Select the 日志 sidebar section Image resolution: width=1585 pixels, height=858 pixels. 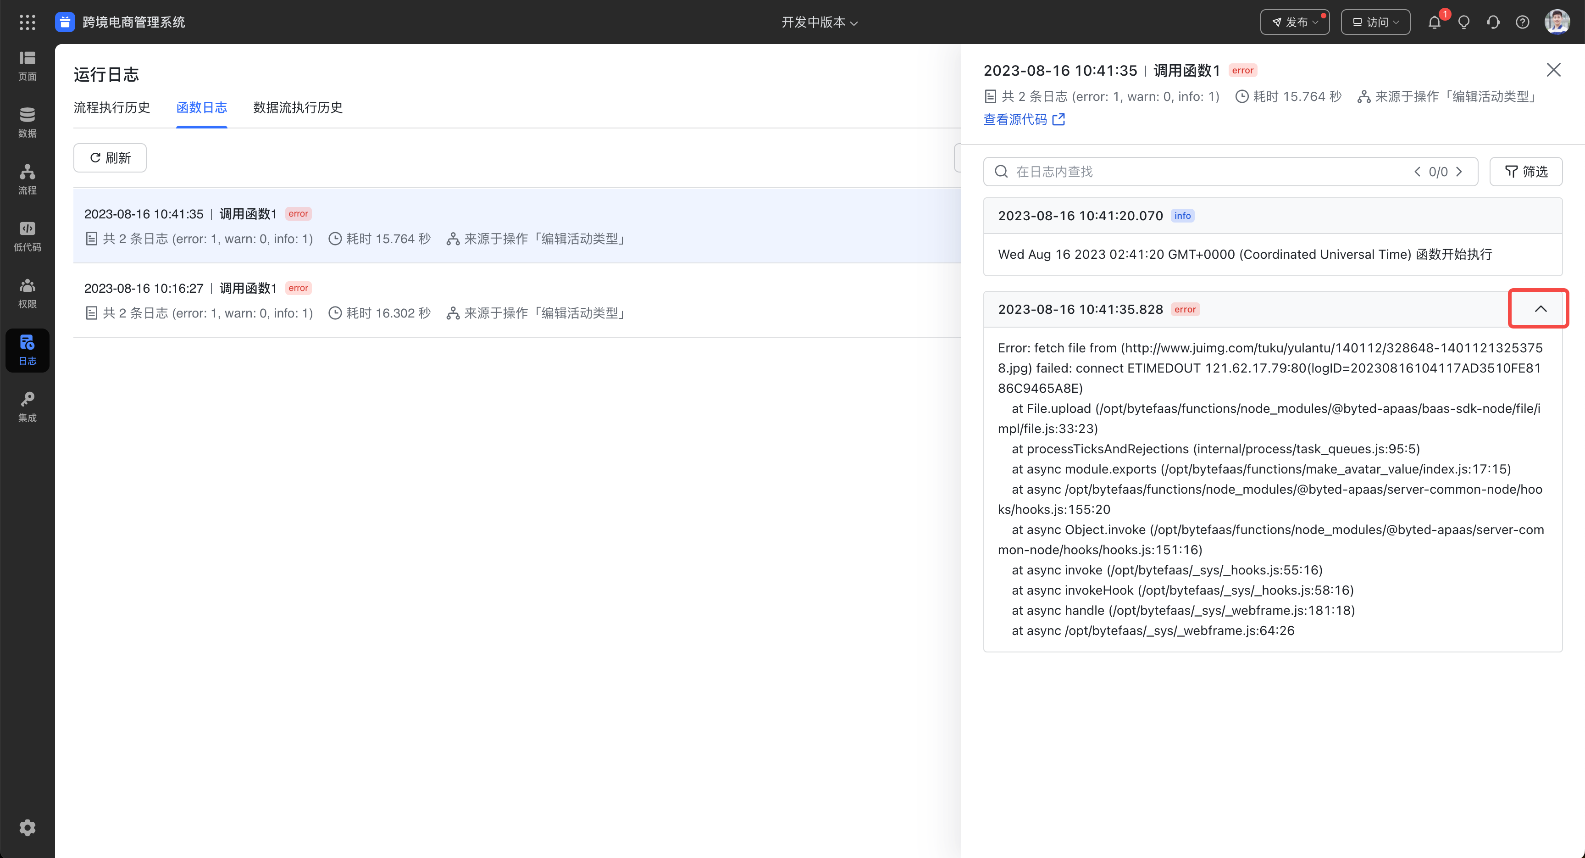click(x=27, y=350)
